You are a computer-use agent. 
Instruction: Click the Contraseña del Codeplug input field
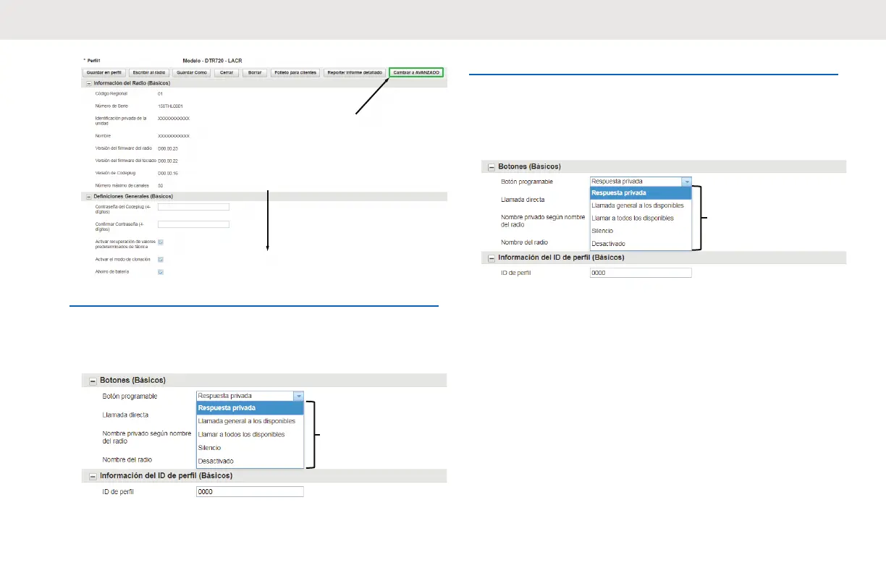pos(193,207)
